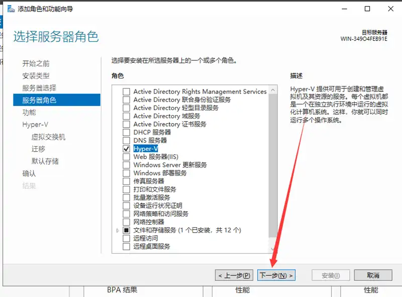Toggle the 远程桌面服务 checkbox

pos(126,246)
